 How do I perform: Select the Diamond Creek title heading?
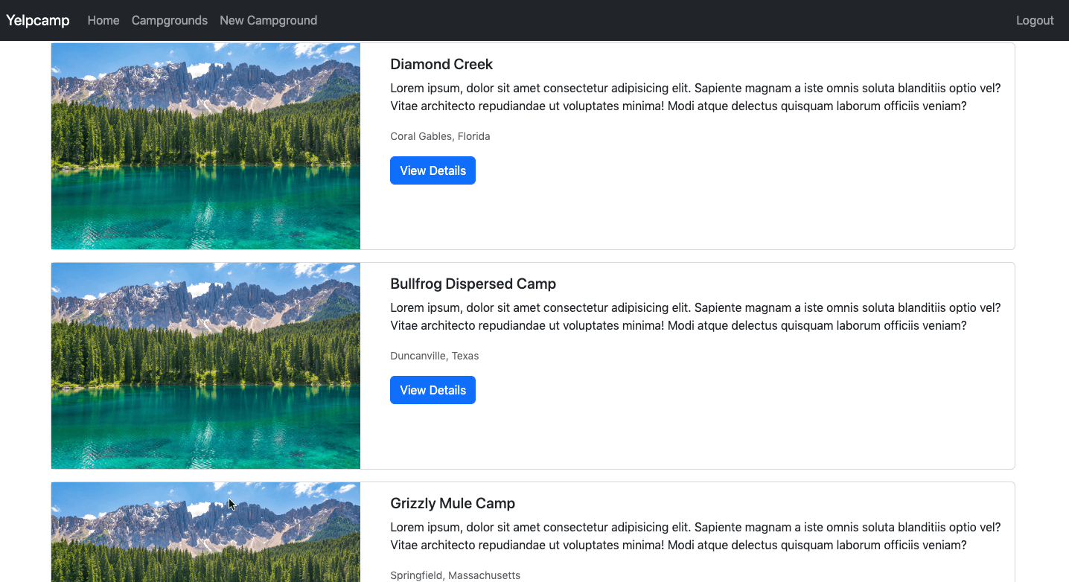(441, 64)
